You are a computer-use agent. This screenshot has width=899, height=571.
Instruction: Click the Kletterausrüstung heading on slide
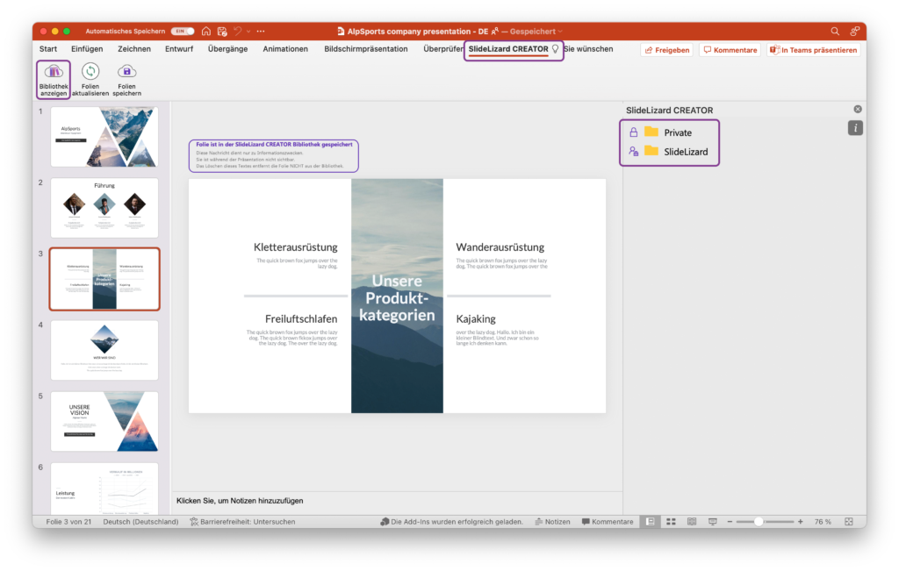tap(295, 247)
